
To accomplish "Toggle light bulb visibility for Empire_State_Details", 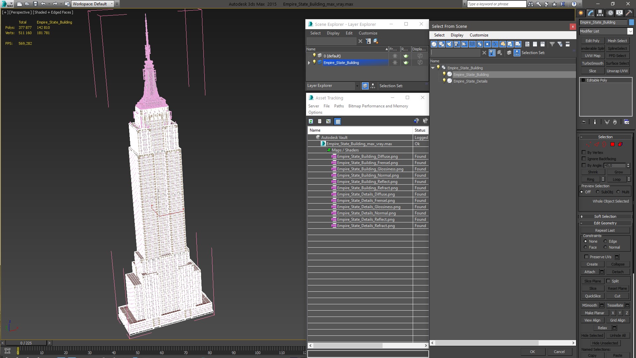I will [x=444, y=81].
